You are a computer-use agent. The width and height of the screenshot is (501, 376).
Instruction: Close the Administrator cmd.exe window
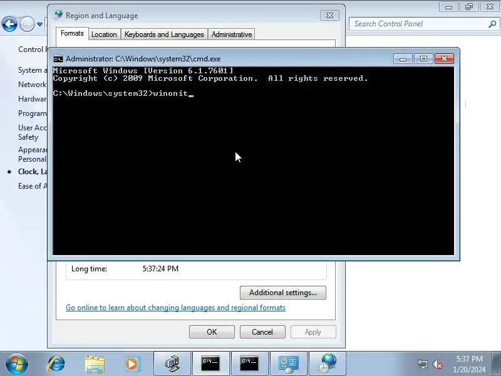point(444,59)
